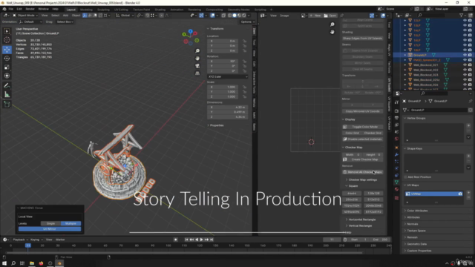Open the Image menu in UV editor
The height and width of the screenshot is (267, 475).
tap(284, 16)
